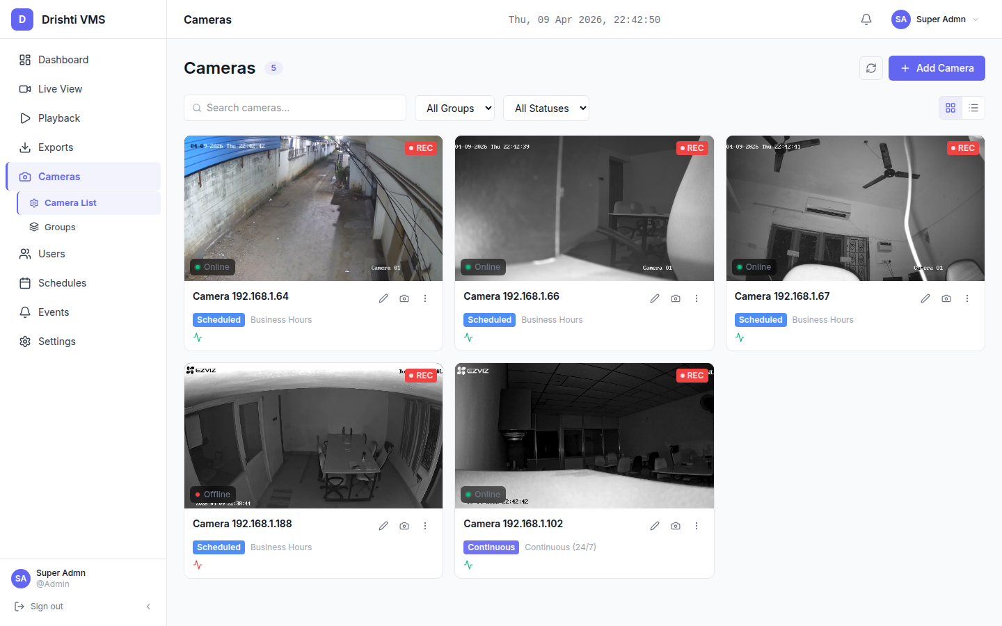Open more options for Camera 192.168.1.188
This screenshot has height=626, width=1002.
click(425, 525)
